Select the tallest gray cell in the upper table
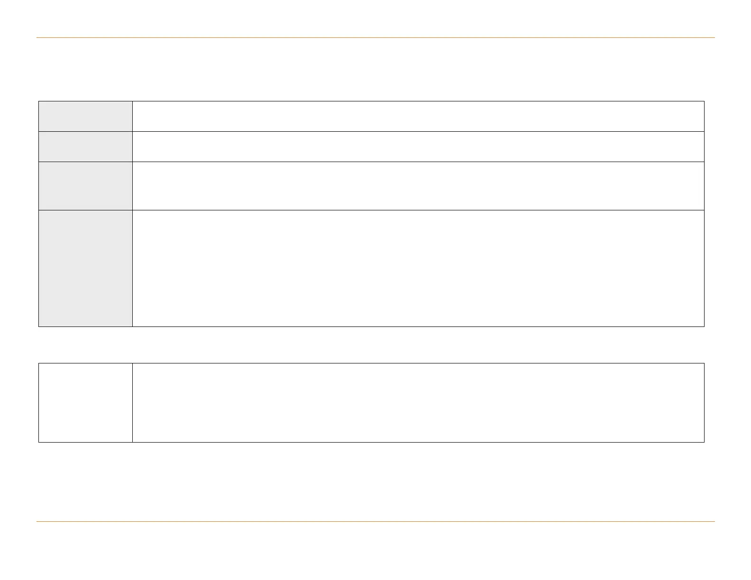 click(85, 268)
